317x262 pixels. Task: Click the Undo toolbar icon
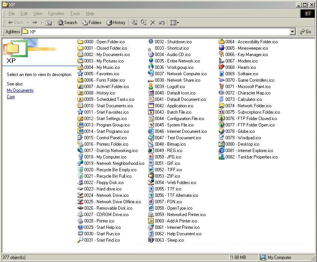tap(162, 23)
